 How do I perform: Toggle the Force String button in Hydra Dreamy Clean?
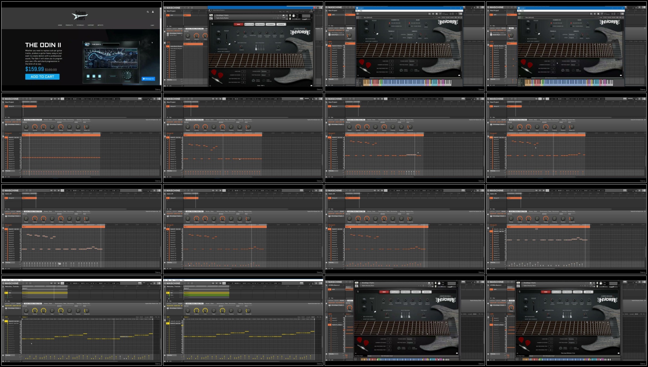click(x=399, y=348)
